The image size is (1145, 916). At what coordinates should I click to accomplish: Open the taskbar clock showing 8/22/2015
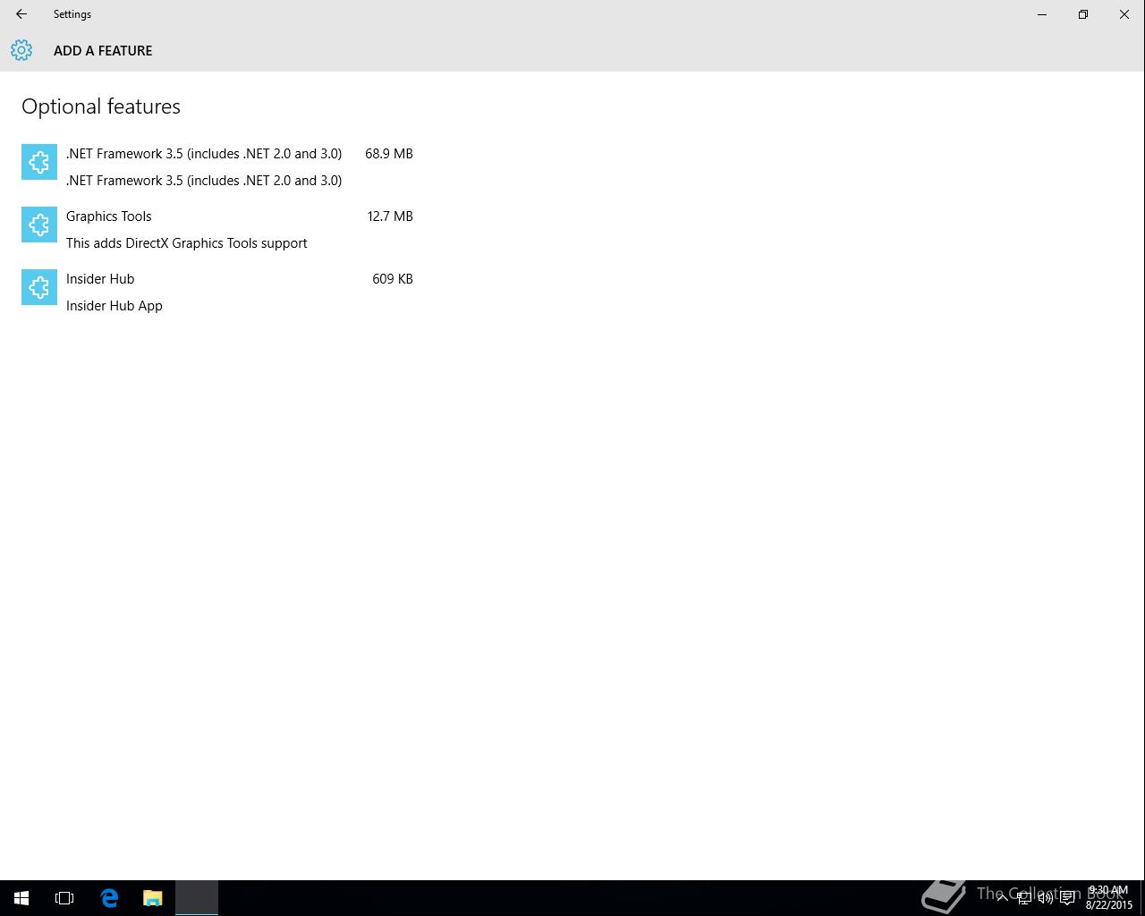[1109, 898]
